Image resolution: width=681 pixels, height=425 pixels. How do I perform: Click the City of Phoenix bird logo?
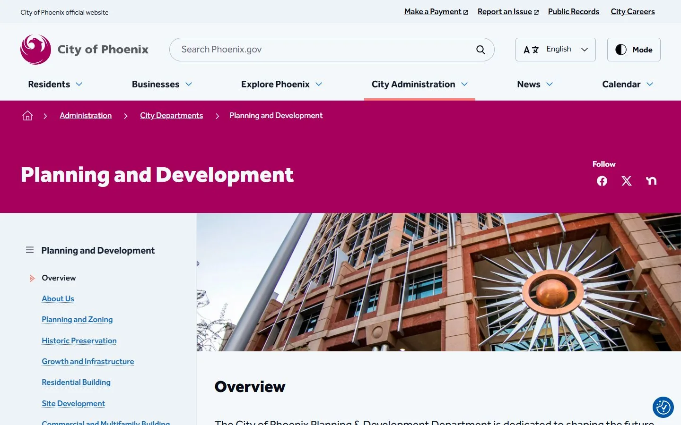[x=36, y=50]
